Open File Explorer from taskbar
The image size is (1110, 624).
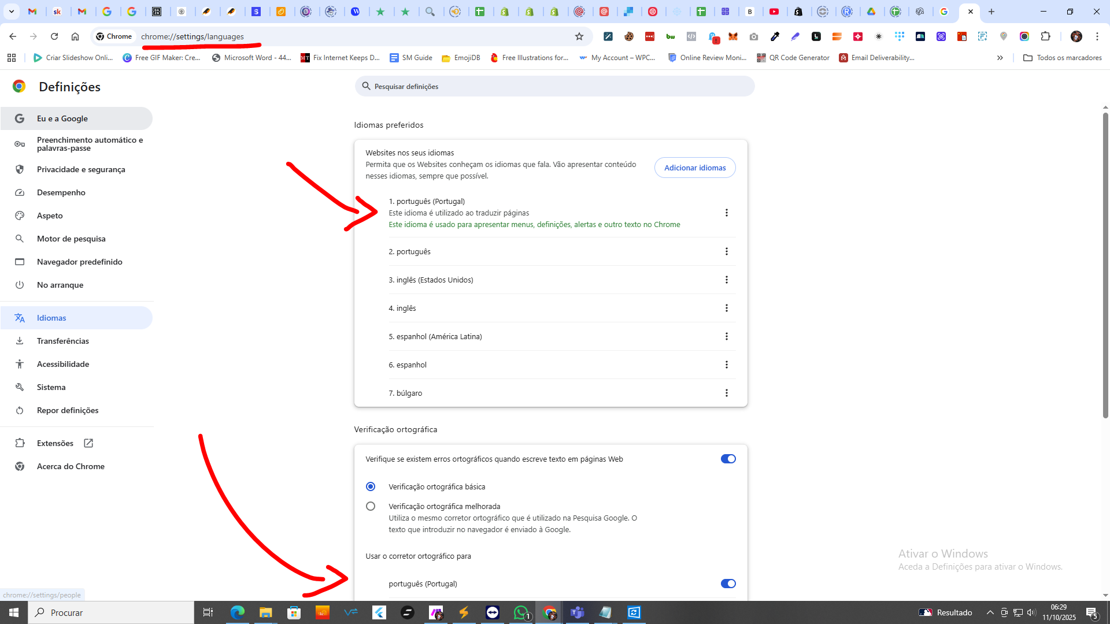[265, 612]
